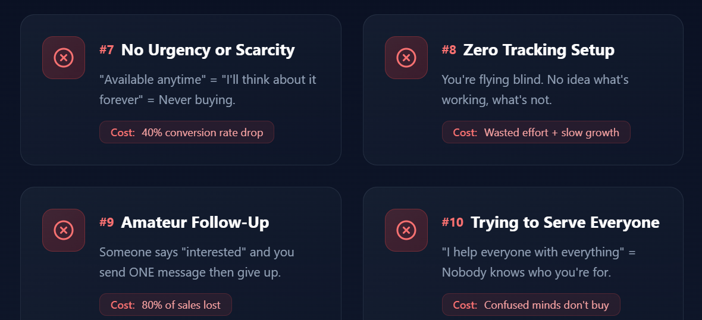The height and width of the screenshot is (320, 702).
Task: Select the "Zero Tracking Setup" heading
Action: (538, 50)
